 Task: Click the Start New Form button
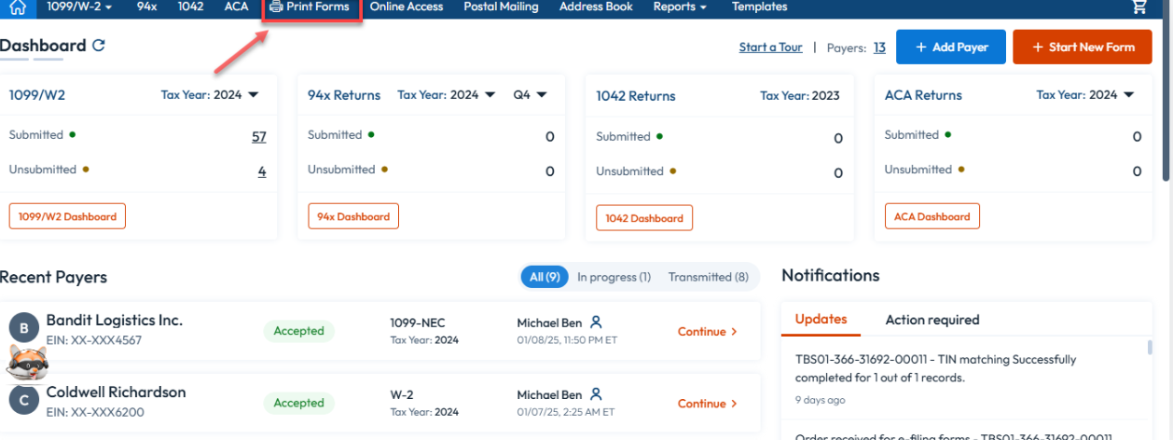click(x=1082, y=47)
